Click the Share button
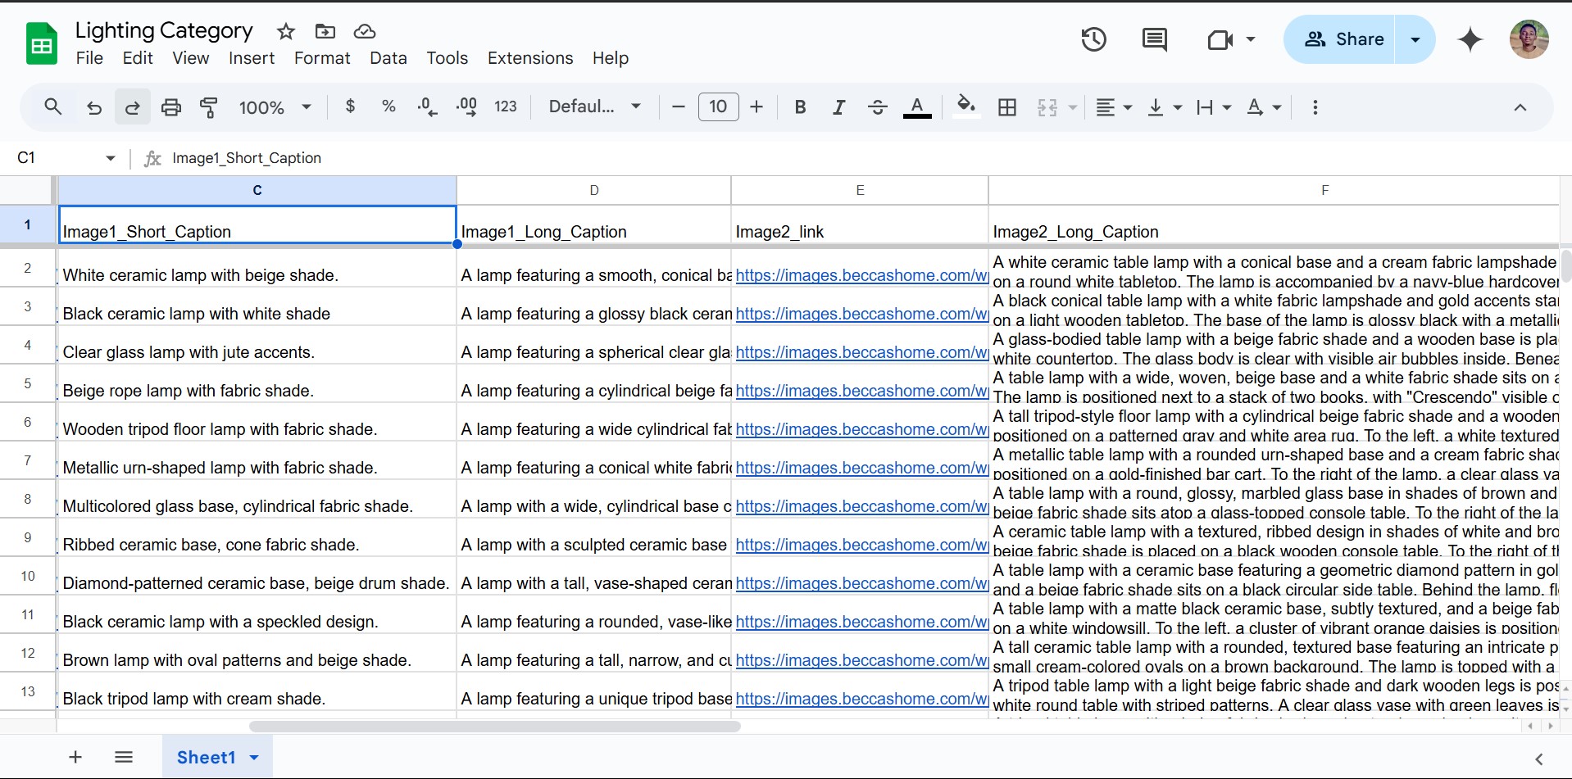The image size is (1572, 779). (x=1343, y=39)
